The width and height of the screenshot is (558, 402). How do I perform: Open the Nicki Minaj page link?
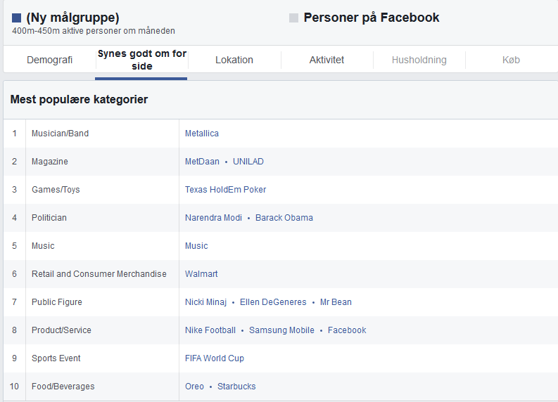pyautogui.click(x=205, y=302)
